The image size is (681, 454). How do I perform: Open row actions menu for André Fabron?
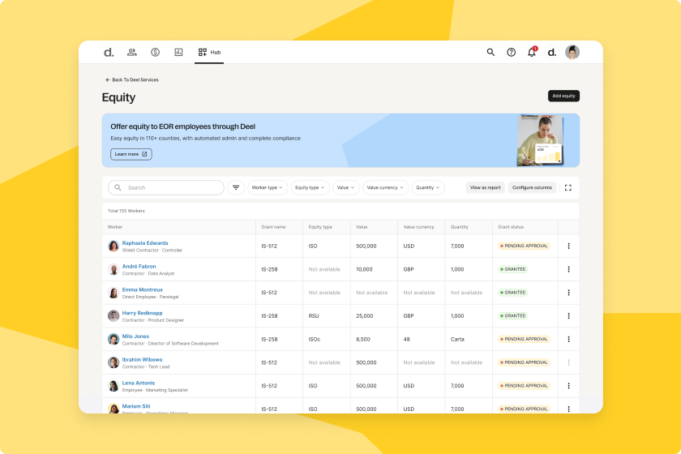(x=568, y=269)
